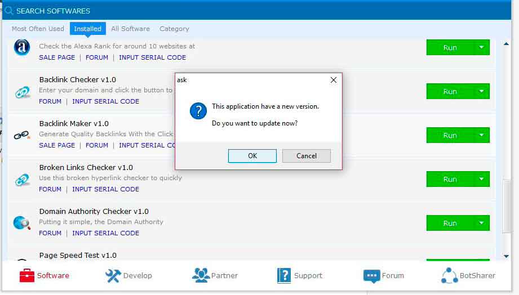Viewport: 519px width, 295px height.
Task: Expand Run dropdown arrow for Backlink Maker
Action: (x=481, y=135)
